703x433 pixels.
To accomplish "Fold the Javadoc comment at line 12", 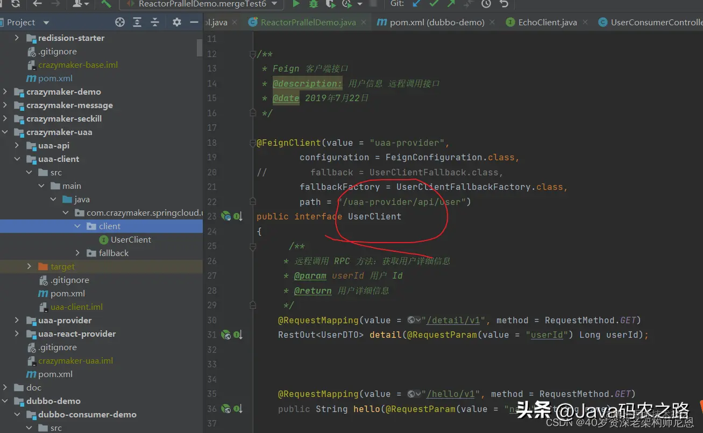I will (x=252, y=54).
